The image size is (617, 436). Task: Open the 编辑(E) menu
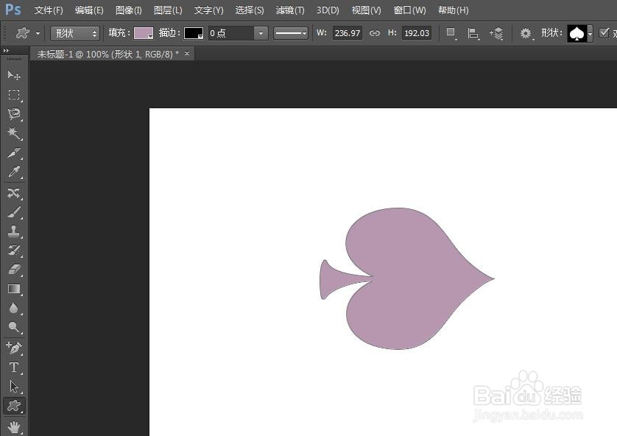[89, 10]
